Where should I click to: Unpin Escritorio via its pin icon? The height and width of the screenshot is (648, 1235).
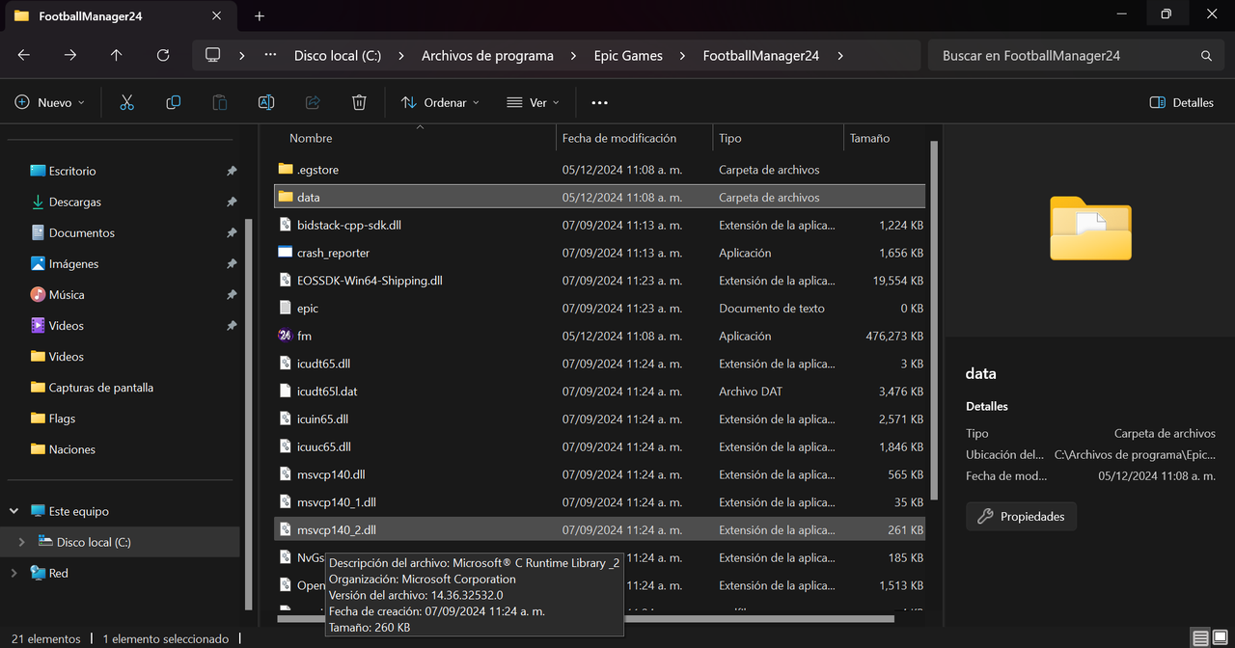[x=232, y=171]
